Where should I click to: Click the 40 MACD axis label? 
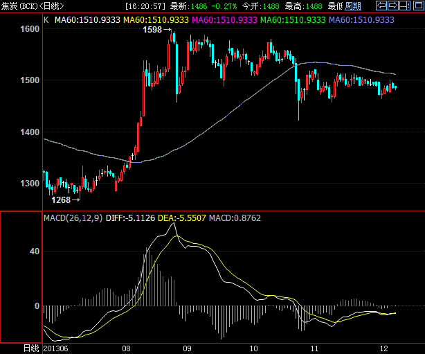coord(35,251)
